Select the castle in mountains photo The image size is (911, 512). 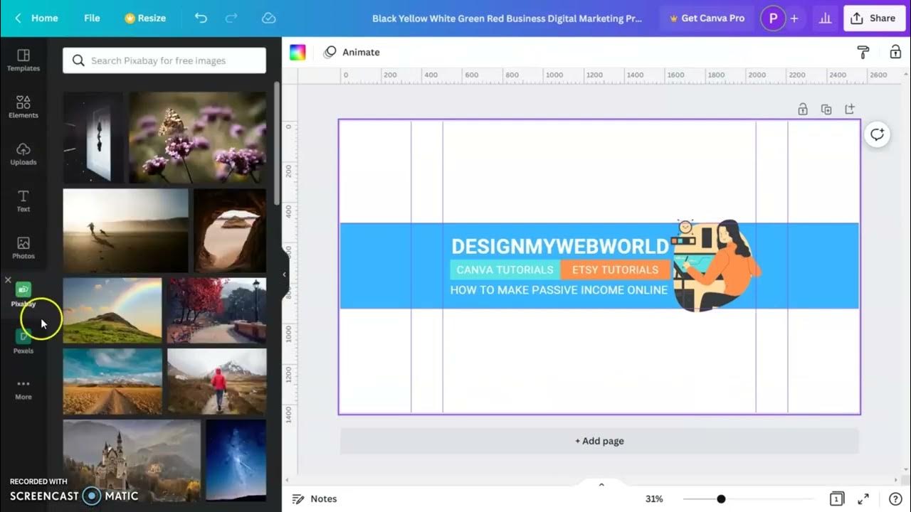pyautogui.click(x=132, y=460)
